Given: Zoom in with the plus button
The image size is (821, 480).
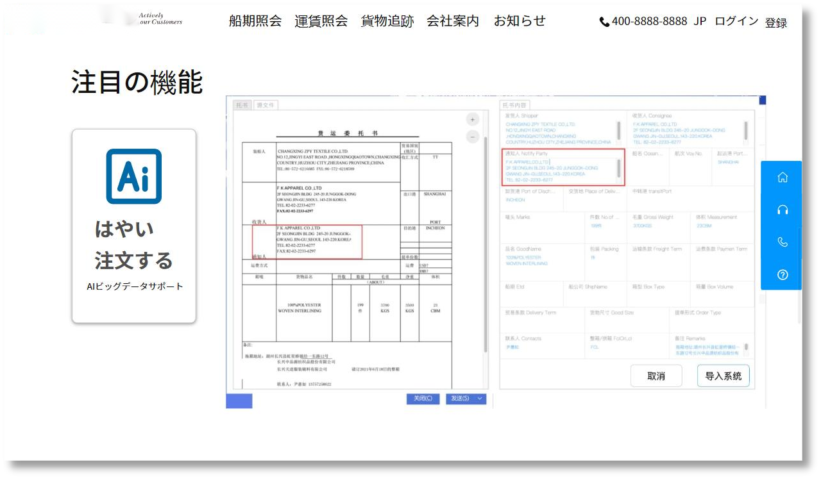Looking at the screenshot, I should click(x=473, y=119).
